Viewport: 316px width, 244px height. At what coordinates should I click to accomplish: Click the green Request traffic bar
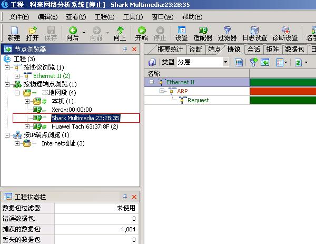[x=283, y=100]
